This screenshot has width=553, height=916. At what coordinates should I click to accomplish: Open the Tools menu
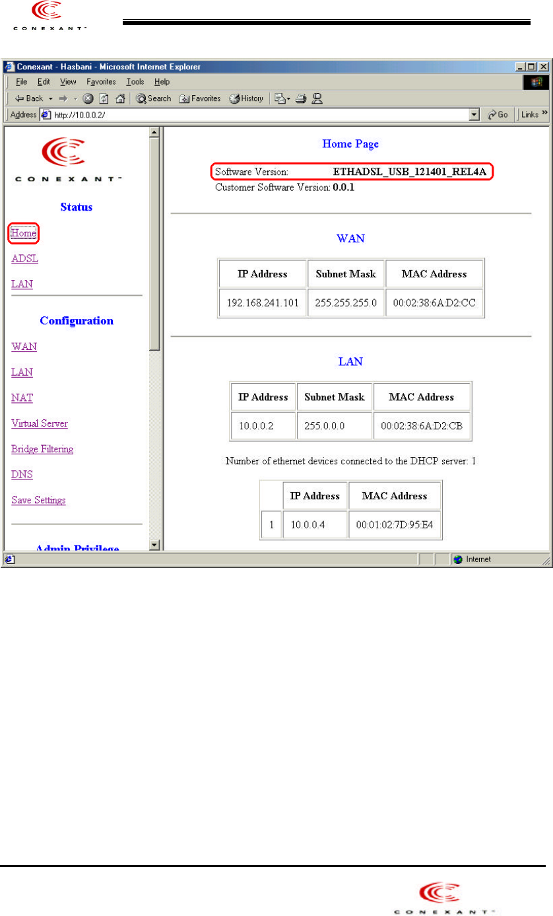pyautogui.click(x=135, y=82)
